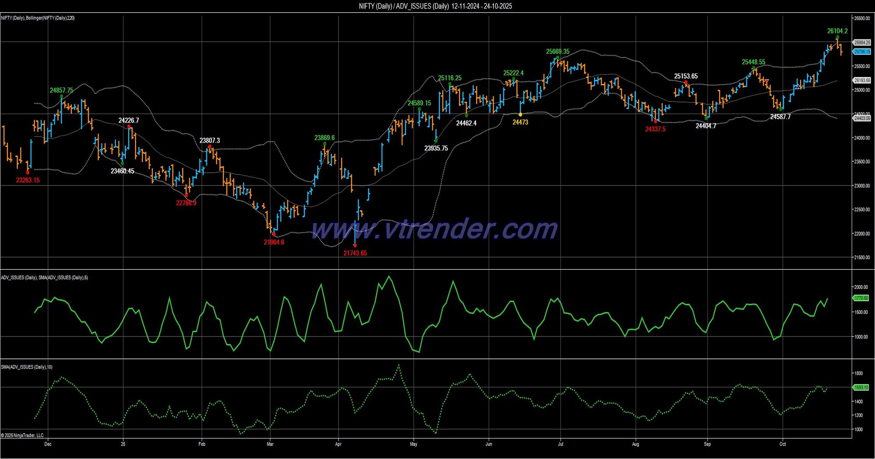Click the blue 25795.15 last price tag
The height and width of the screenshot is (459, 875).
tap(862, 52)
